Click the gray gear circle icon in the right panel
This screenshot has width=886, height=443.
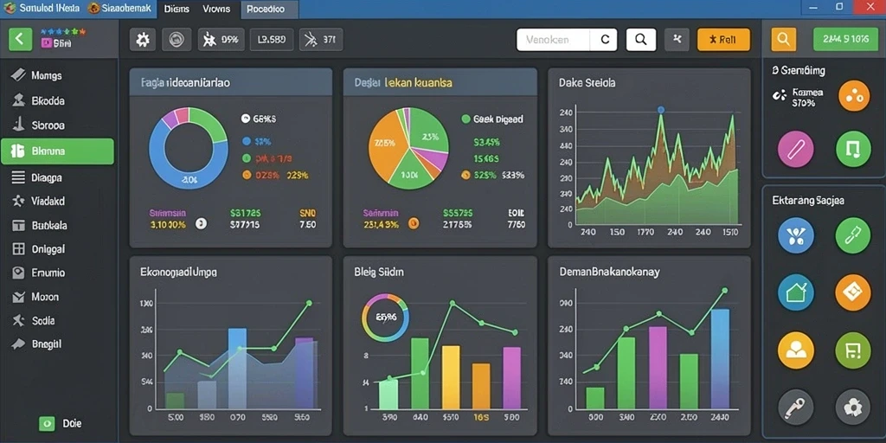(852, 407)
